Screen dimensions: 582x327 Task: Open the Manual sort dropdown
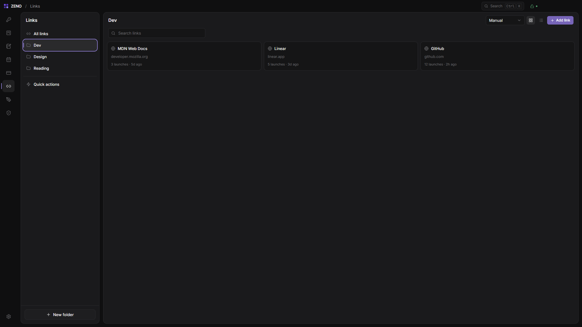(505, 20)
